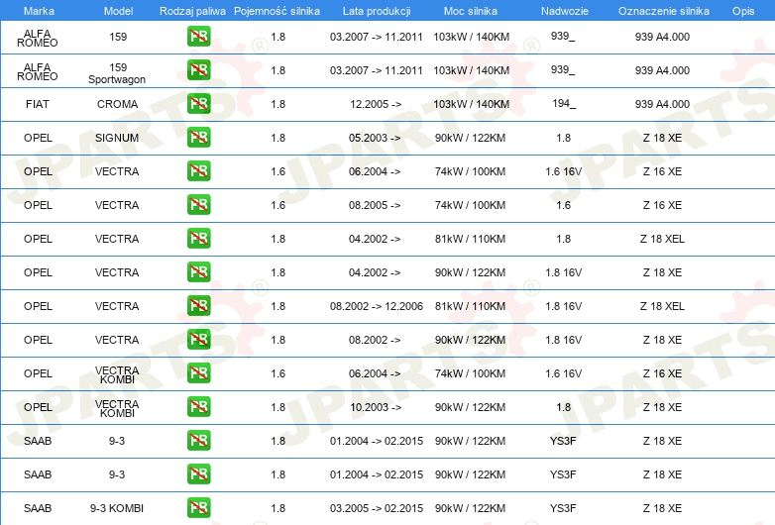This screenshot has width=775, height=525.
Task: Click the Opis column header
Action: [x=742, y=10]
